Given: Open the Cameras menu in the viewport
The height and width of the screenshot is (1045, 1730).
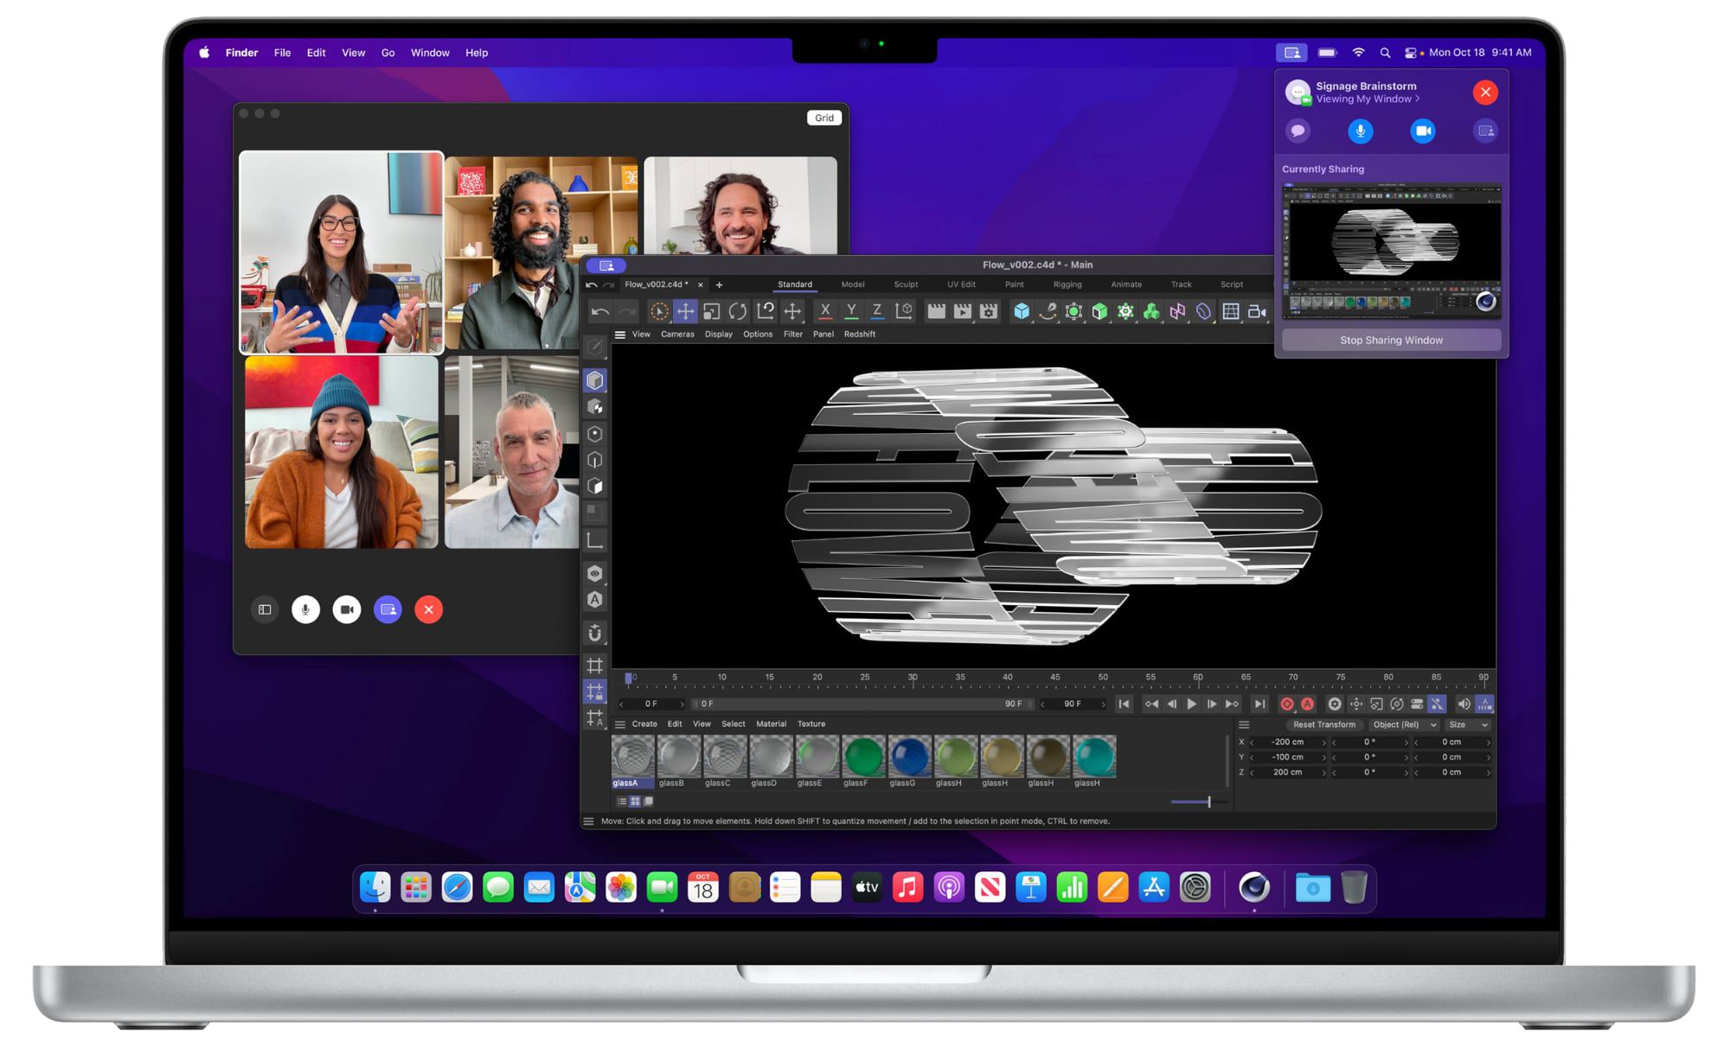Looking at the screenshot, I should (678, 335).
